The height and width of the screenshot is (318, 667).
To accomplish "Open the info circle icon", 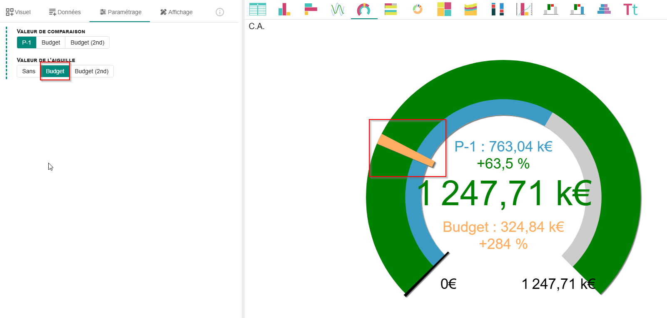I will pyautogui.click(x=220, y=12).
